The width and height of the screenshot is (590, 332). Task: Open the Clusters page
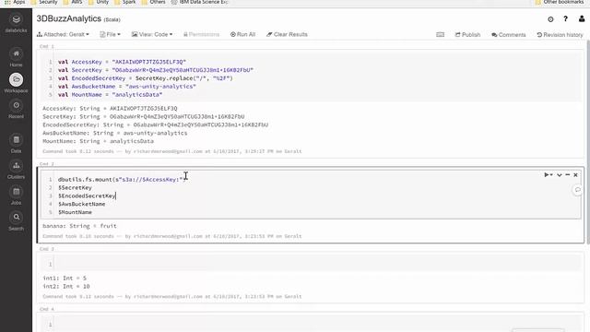point(16,170)
